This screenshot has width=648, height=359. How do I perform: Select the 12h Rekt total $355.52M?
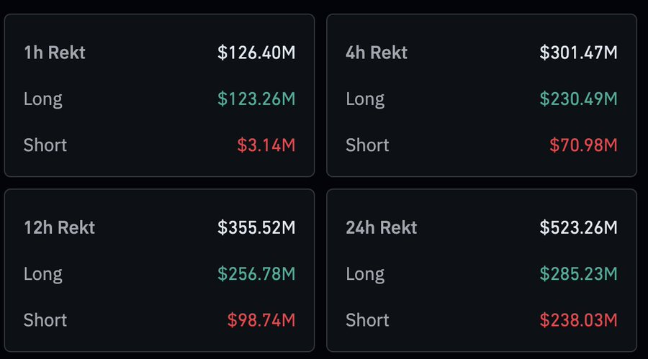pos(256,228)
